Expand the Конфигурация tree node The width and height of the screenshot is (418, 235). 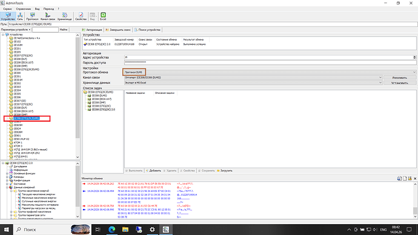(x=7, y=180)
